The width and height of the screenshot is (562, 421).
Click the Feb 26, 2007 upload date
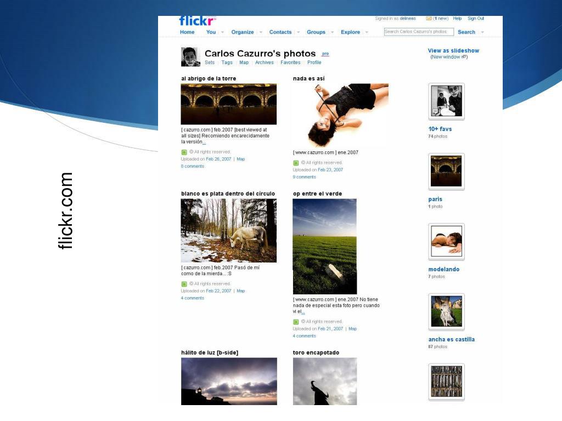pos(218,159)
